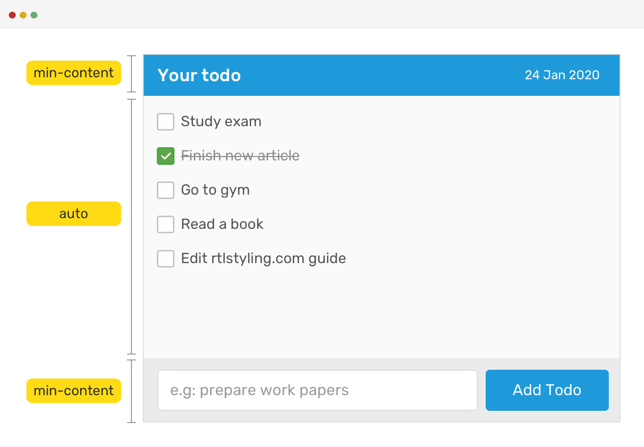Click the Your todo header title

click(x=199, y=75)
